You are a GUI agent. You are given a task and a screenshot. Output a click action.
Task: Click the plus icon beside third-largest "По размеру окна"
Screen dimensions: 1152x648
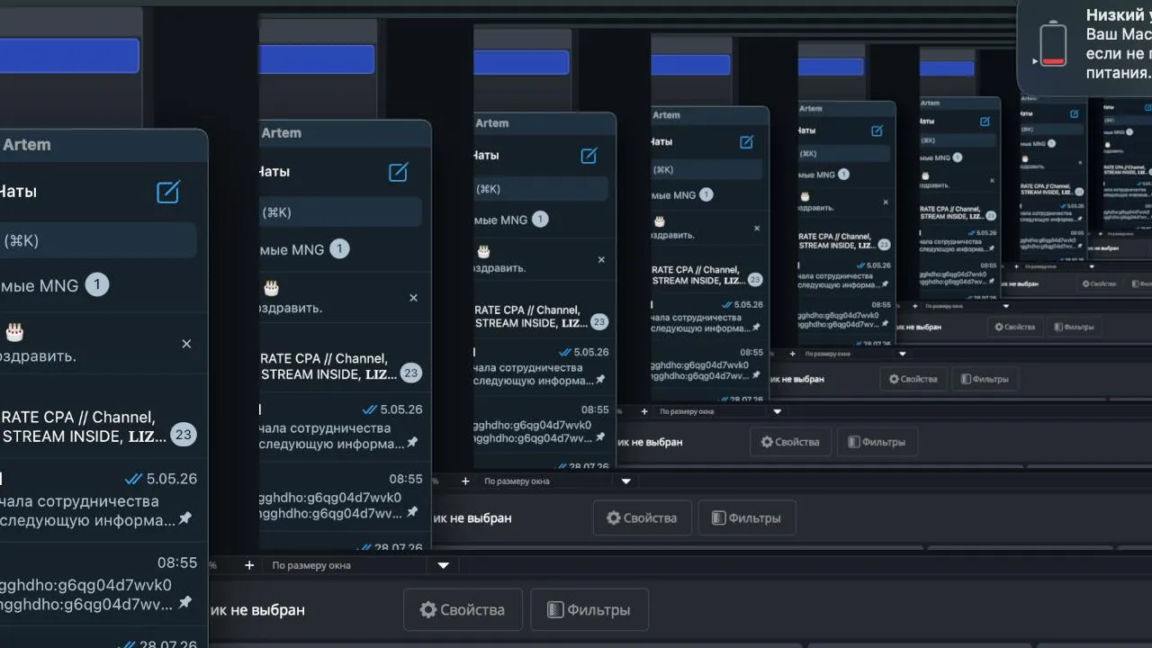[644, 411]
